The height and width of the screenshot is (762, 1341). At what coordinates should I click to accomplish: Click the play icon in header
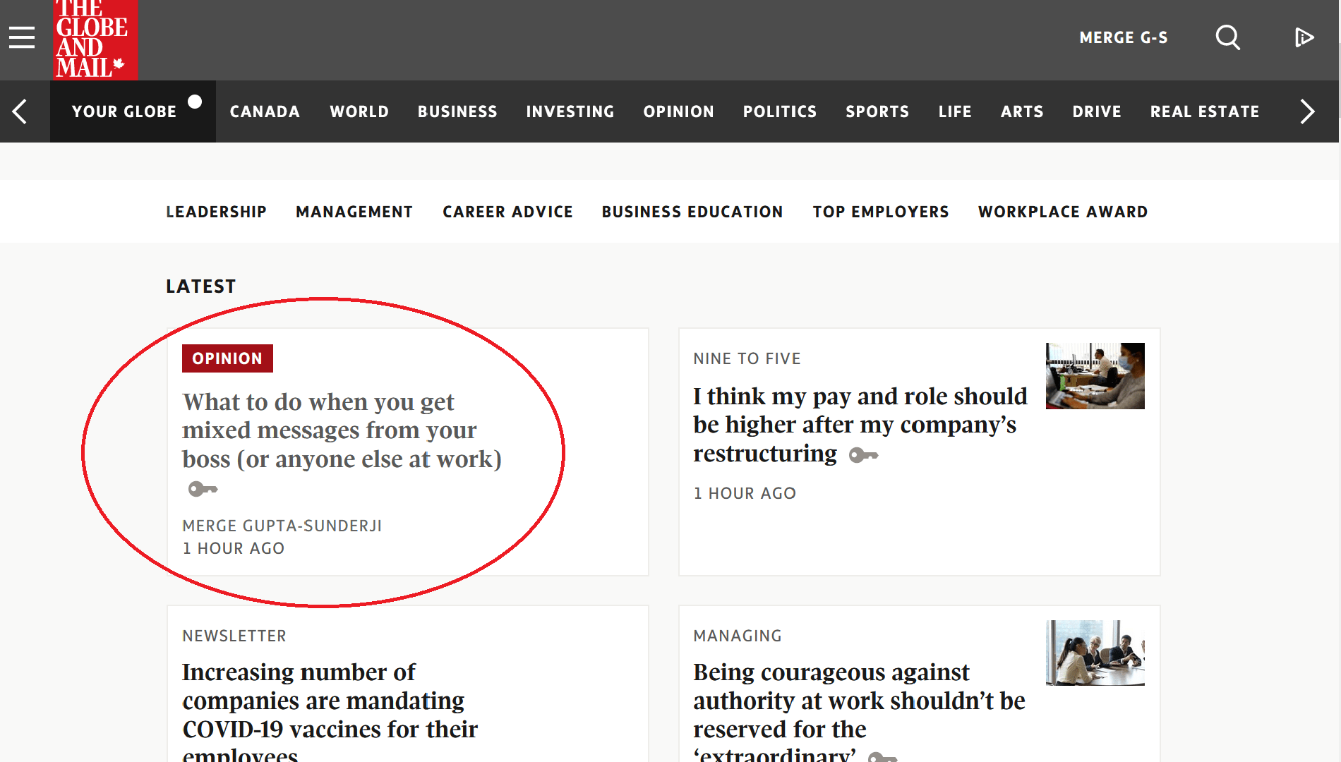click(x=1304, y=37)
